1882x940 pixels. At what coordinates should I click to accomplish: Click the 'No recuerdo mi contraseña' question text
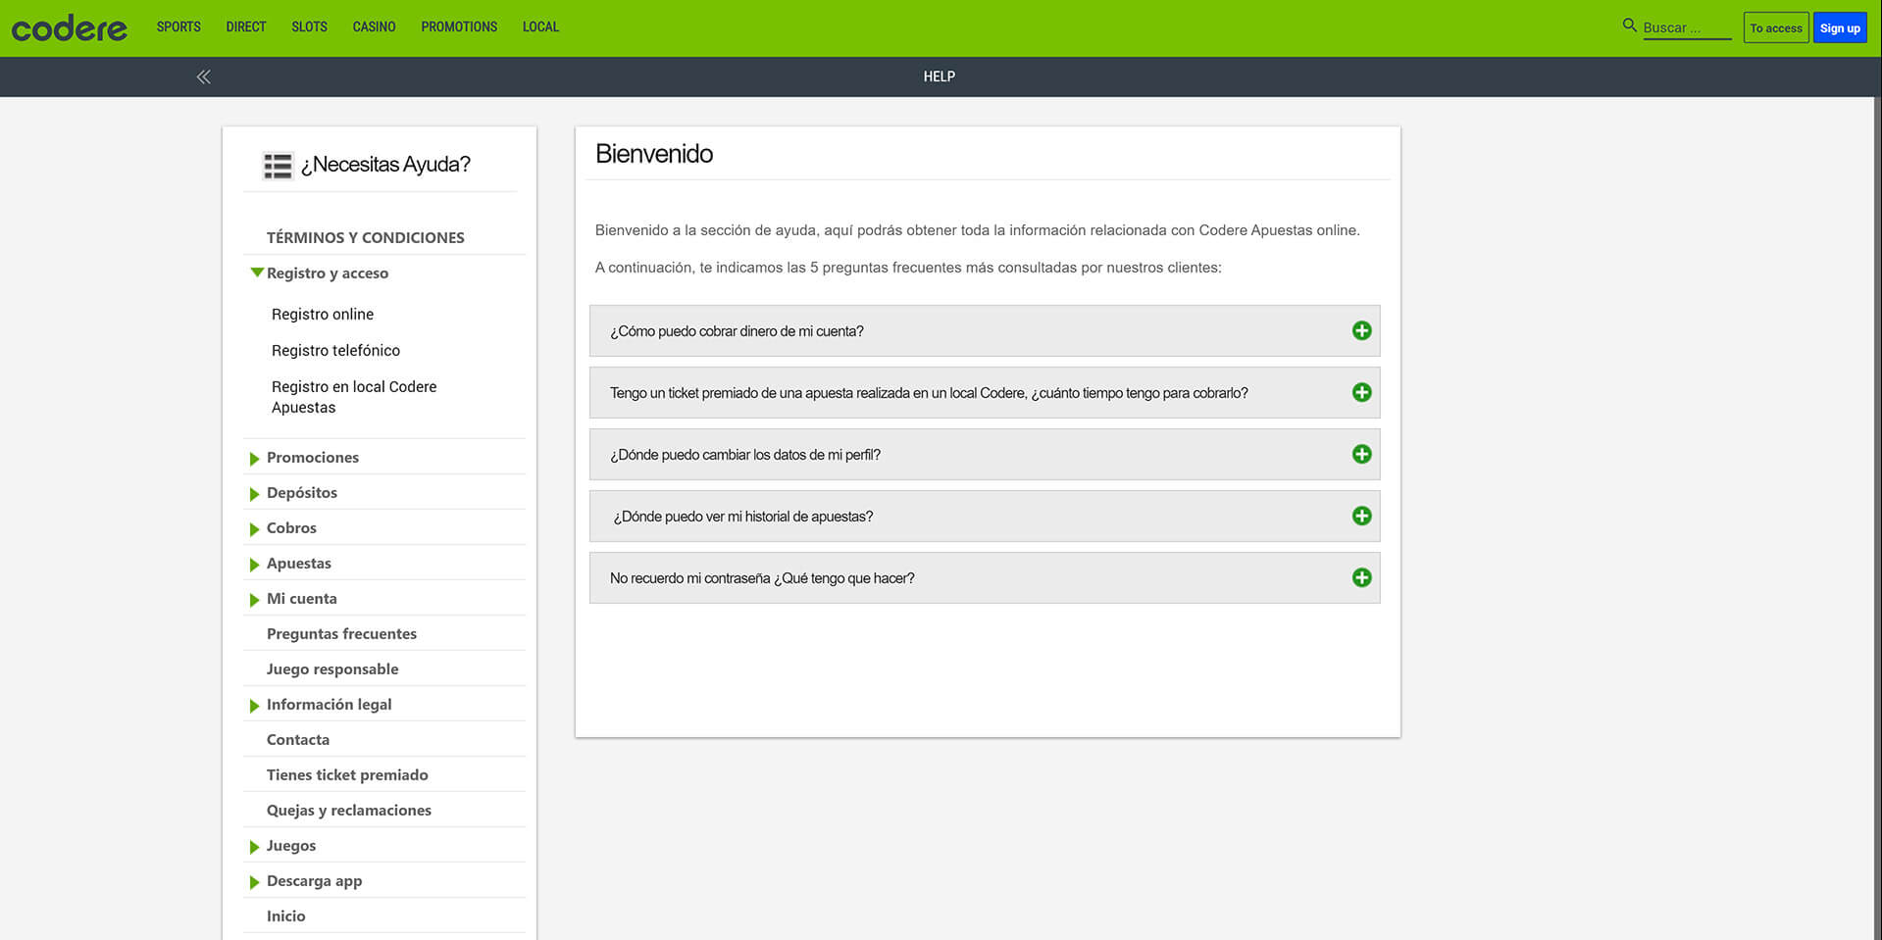(762, 578)
